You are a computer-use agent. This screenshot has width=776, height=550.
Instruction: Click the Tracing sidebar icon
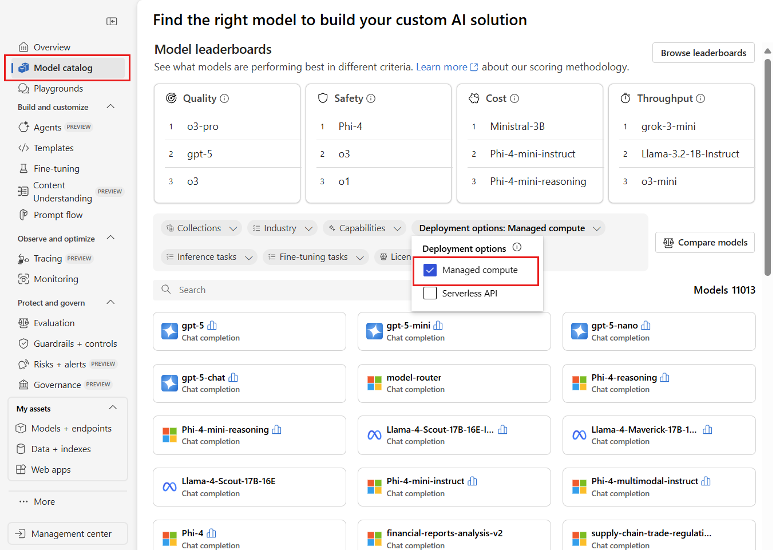[23, 259]
